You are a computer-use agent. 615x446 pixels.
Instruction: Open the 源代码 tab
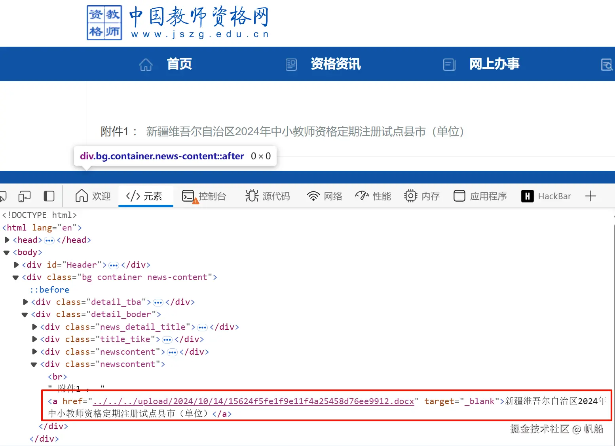268,196
